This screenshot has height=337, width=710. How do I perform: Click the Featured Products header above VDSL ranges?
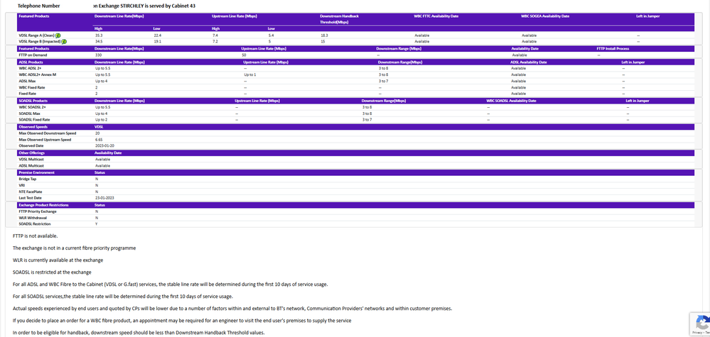tap(34, 16)
